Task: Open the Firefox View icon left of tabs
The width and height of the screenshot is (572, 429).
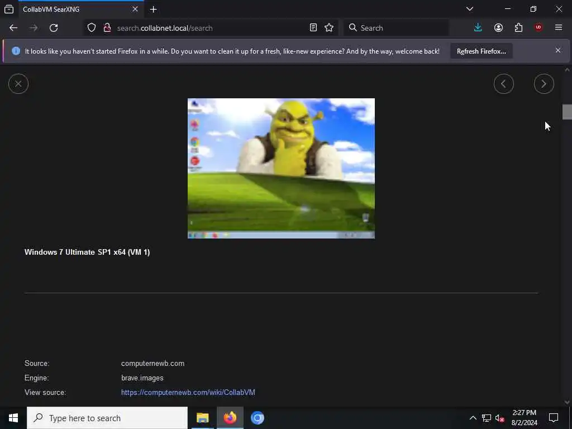Action: [9, 9]
